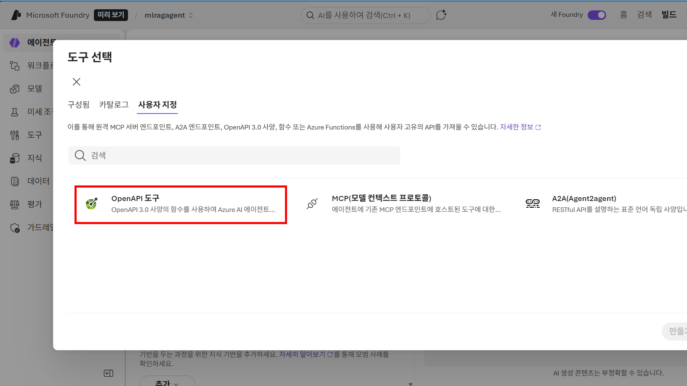
Task: Open 워크플로 from the sidebar icon
Action: tap(14, 66)
